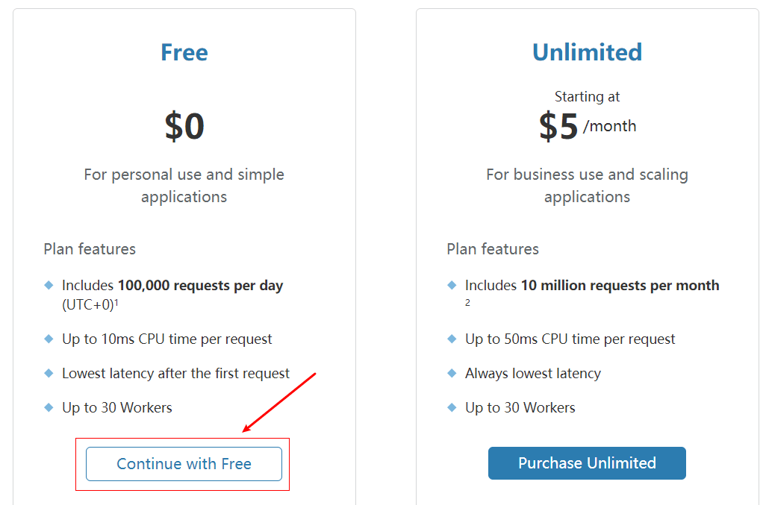
Task: Open footnote 2 under 10 million requests
Action: coord(467,303)
